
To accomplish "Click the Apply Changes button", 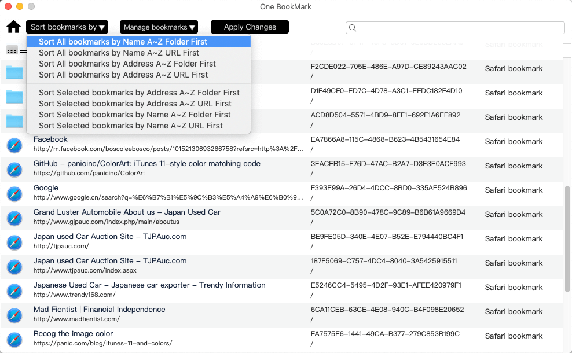I will pos(250,27).
